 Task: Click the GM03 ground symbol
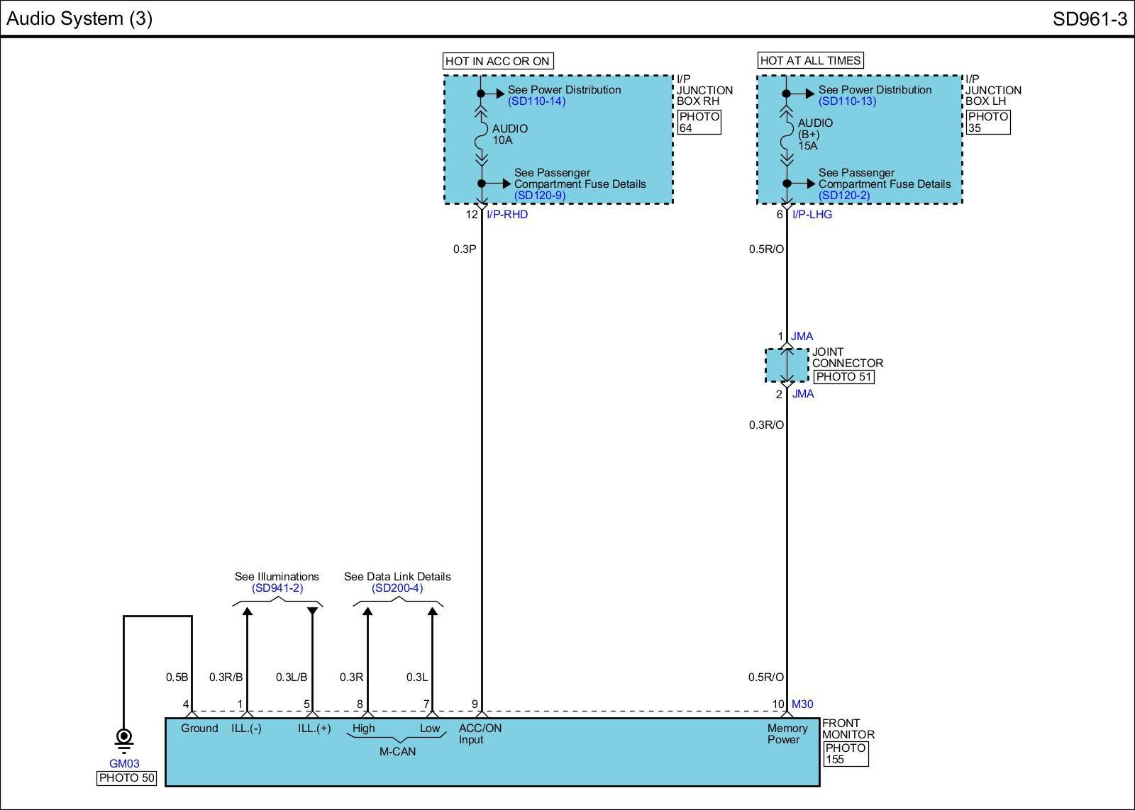pos(124,738)
